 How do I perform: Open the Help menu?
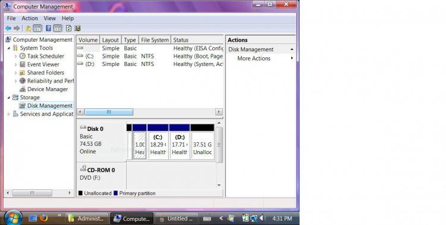(x=68, y=18)
